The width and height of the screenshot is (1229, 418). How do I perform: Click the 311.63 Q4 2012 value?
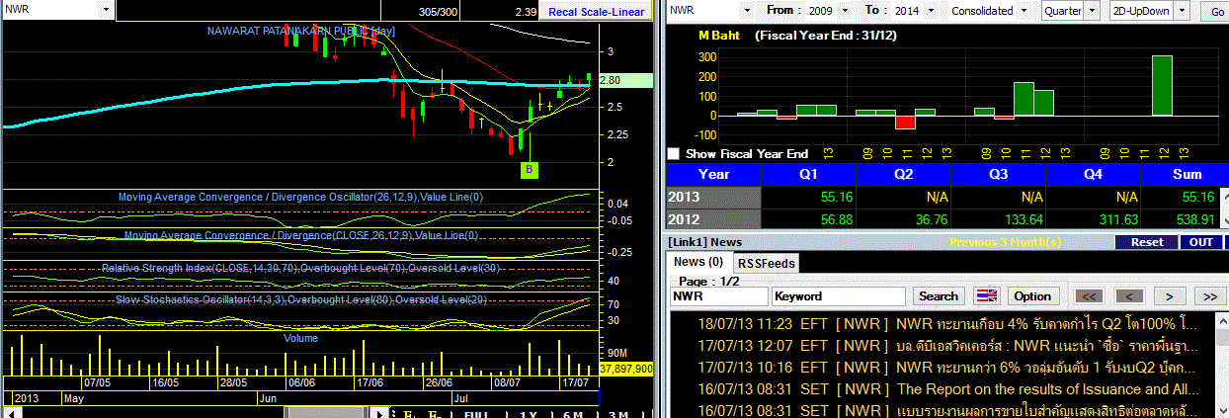(1116, 219)
